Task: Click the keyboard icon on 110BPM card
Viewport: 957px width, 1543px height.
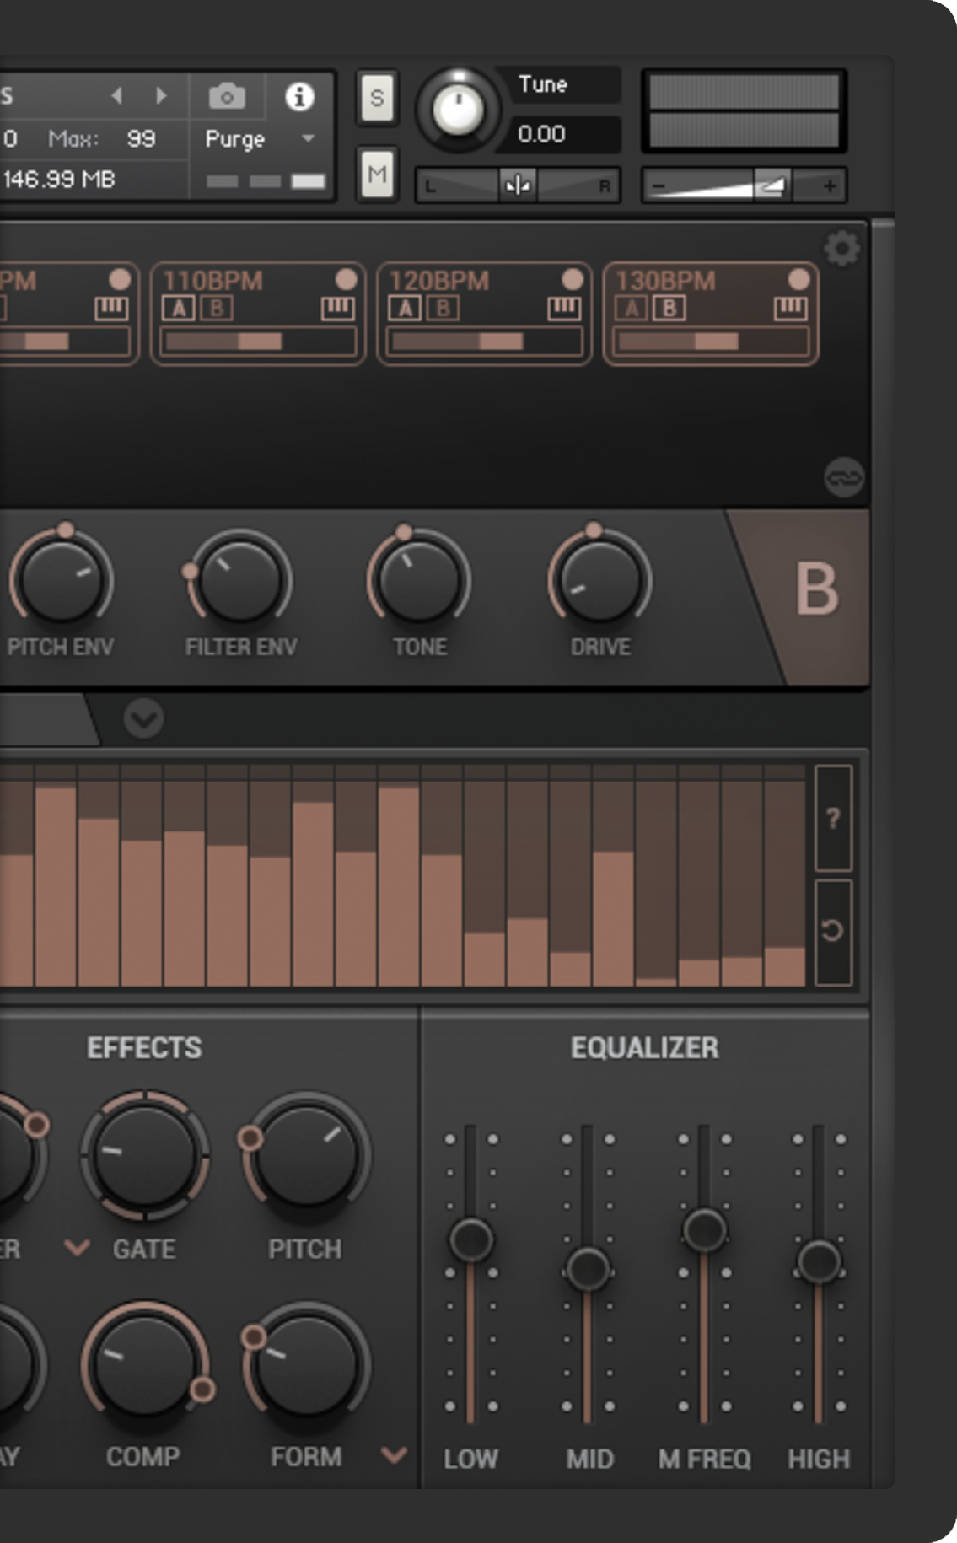Action: tap(338, 309)
